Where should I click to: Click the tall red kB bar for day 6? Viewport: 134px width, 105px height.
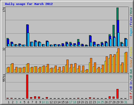click(x=27, y=87)
